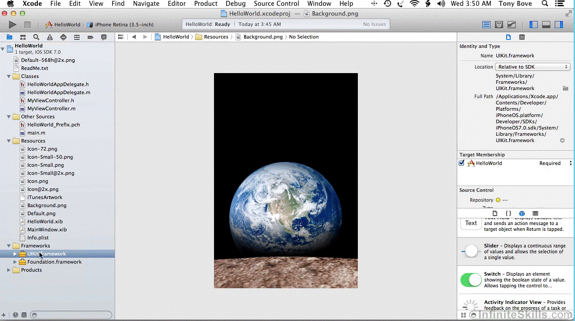
Task: Show only recent files filter
Action: tap(16, 315)
